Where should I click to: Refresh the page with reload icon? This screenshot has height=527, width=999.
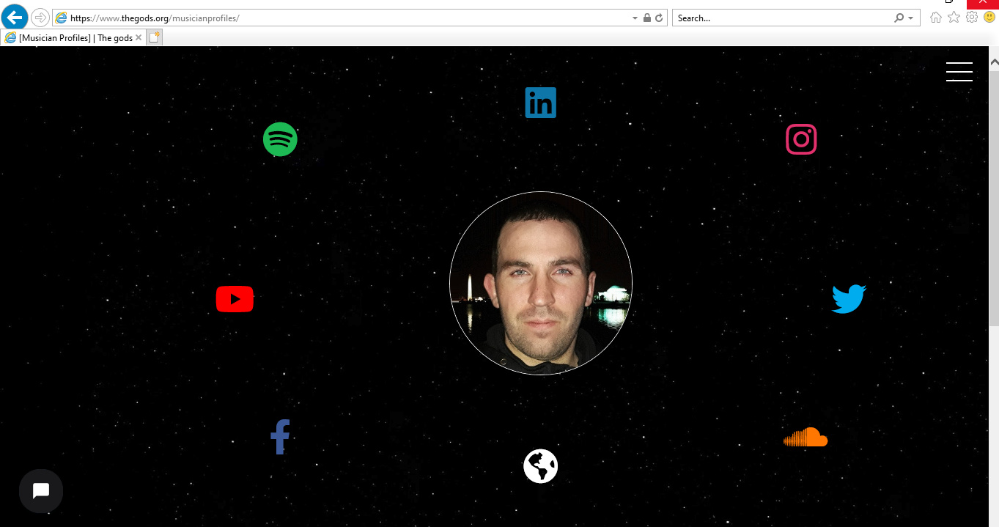point(659,18)
